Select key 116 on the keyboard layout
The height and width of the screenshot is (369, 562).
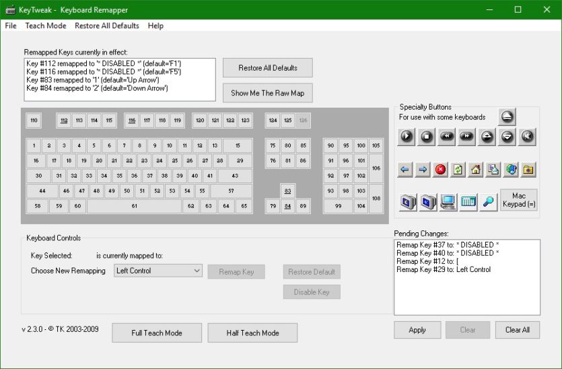click(132, 121)
